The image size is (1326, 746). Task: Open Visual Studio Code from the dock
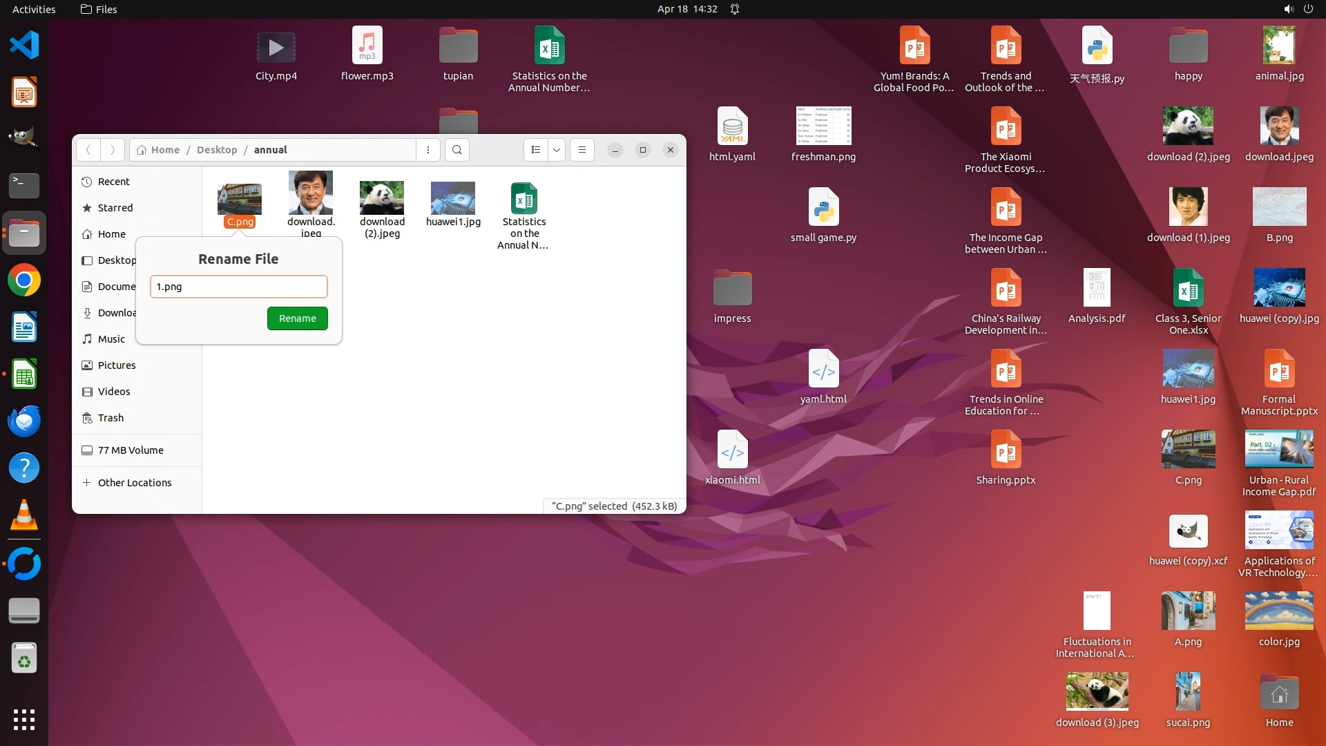point(24,46)
